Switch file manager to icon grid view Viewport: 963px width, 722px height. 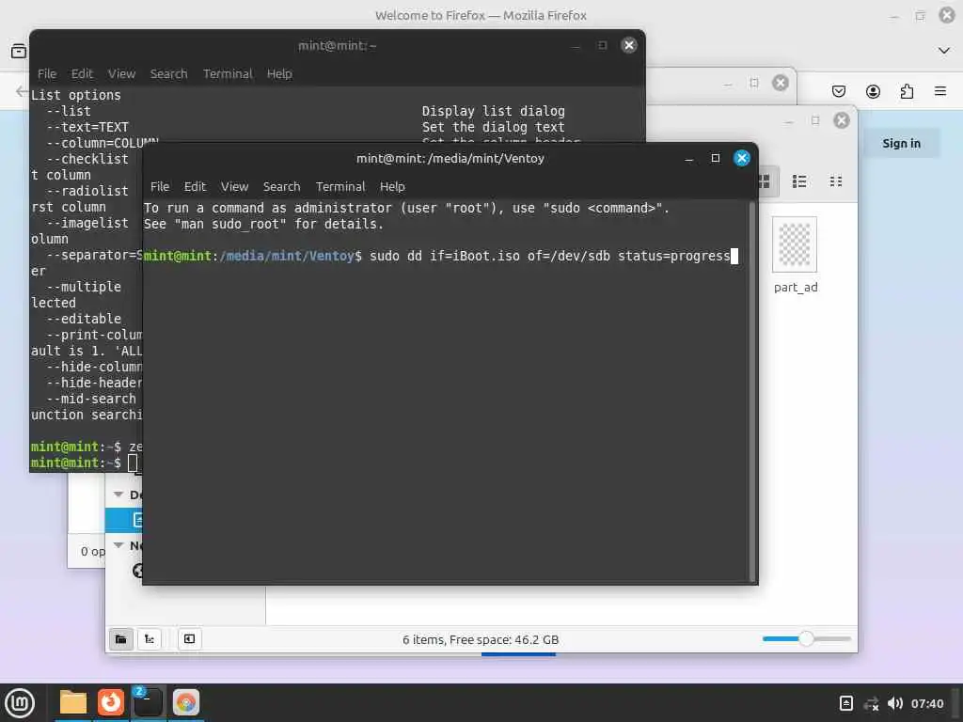[x=766, y=181]
